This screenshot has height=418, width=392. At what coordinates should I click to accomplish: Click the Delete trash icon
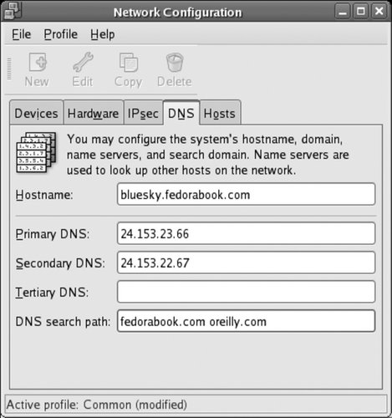175,62
